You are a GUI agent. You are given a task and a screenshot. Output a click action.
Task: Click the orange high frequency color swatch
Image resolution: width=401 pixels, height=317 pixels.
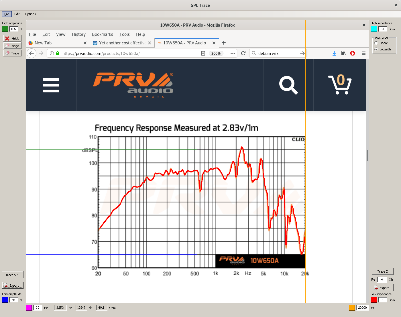[x=352, y=308]
